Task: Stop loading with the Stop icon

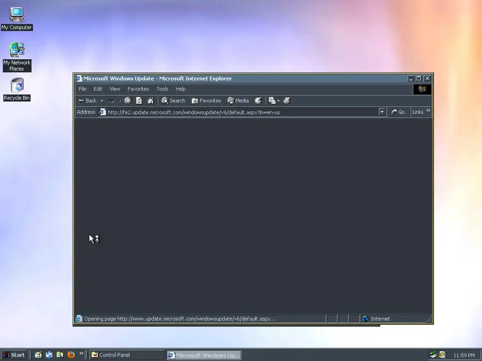Action: [128, 101]
